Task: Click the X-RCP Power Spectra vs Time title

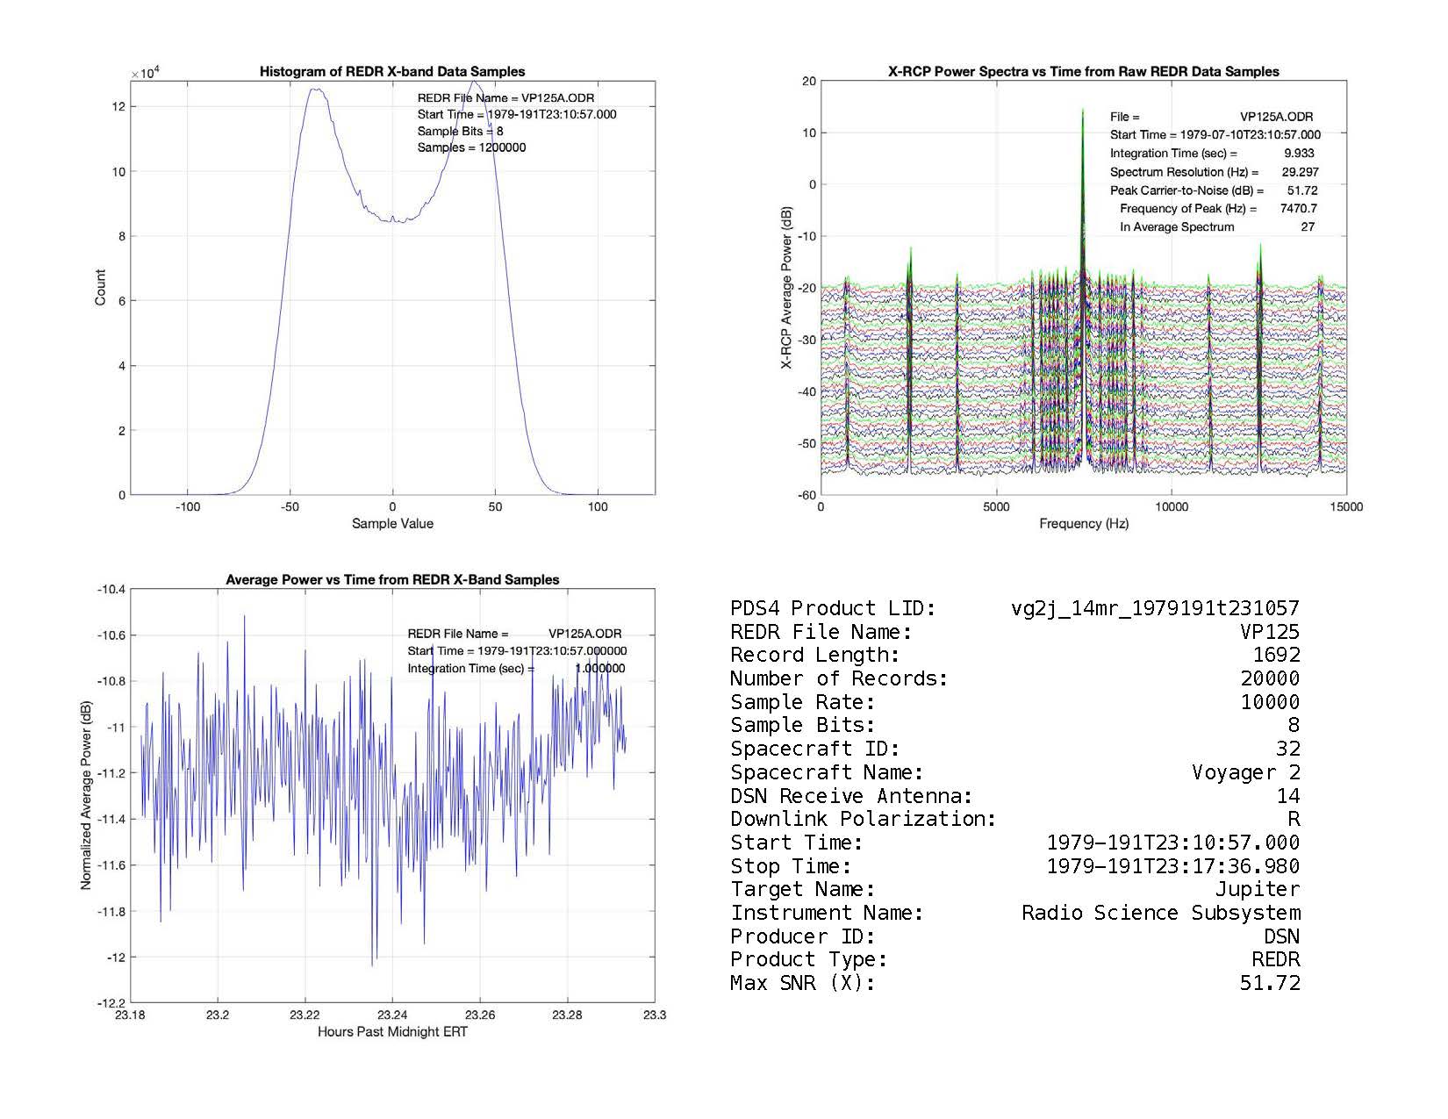Action: (x=1083, y=72)
